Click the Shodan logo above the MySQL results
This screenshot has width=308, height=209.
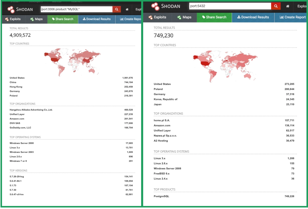click(x=20, y=9)
